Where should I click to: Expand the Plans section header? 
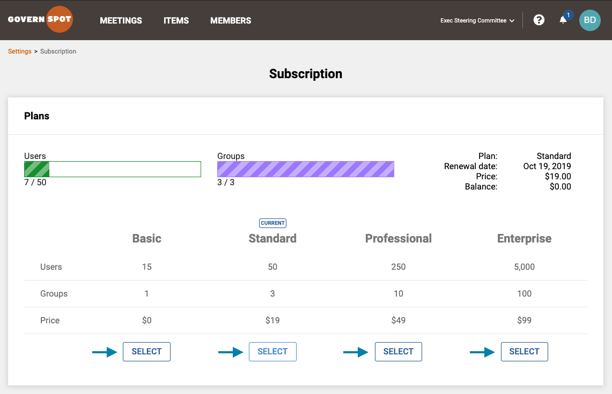point(36,116)
